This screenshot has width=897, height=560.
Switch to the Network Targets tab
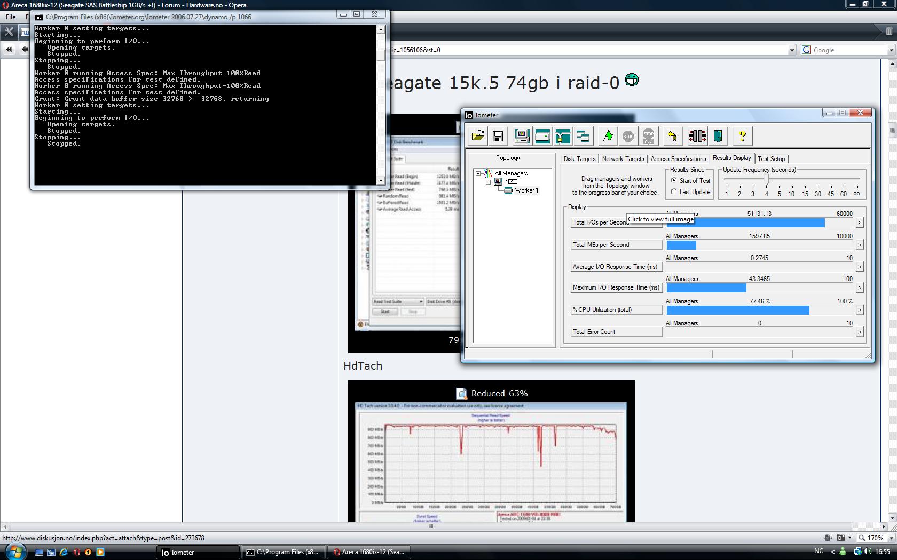[623, 159]
